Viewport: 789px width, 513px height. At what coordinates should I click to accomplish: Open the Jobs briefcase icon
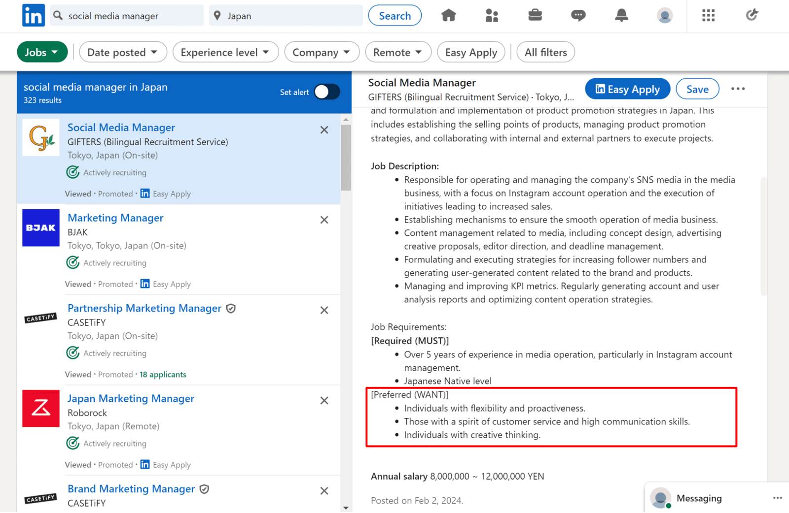coord(535,16)
